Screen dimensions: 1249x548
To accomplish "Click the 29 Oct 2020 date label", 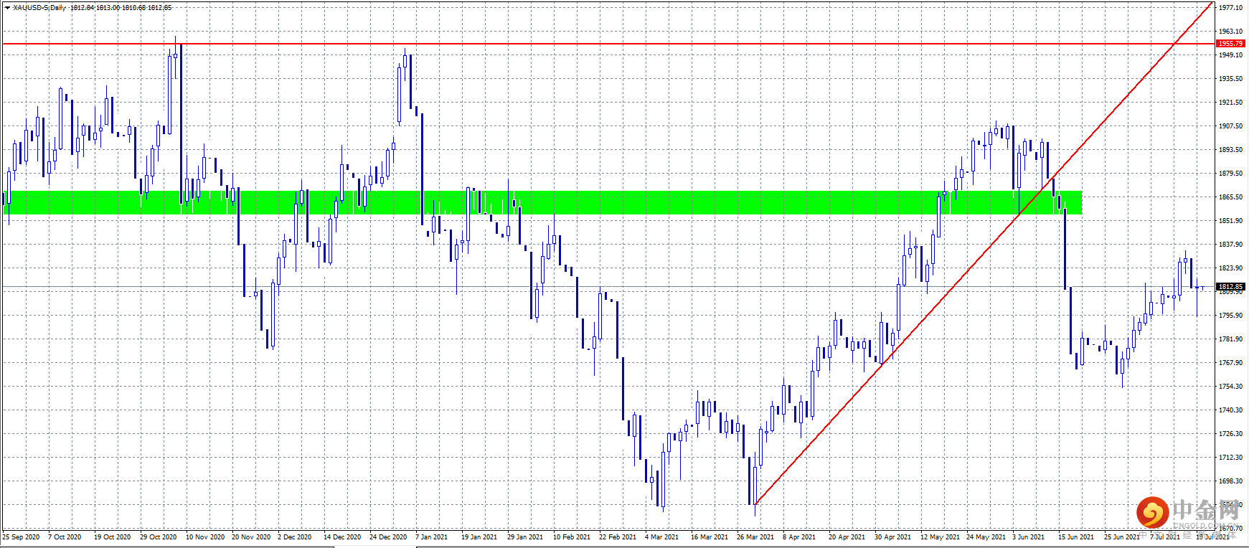I will pyautogui.click(x=158, y=537).
